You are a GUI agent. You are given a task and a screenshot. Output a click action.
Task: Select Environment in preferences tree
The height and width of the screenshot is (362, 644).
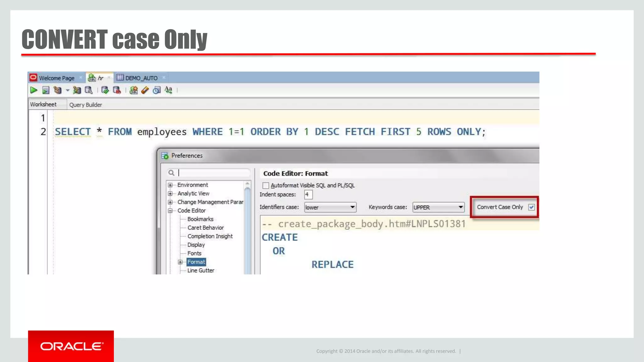(x=193, y=185)
